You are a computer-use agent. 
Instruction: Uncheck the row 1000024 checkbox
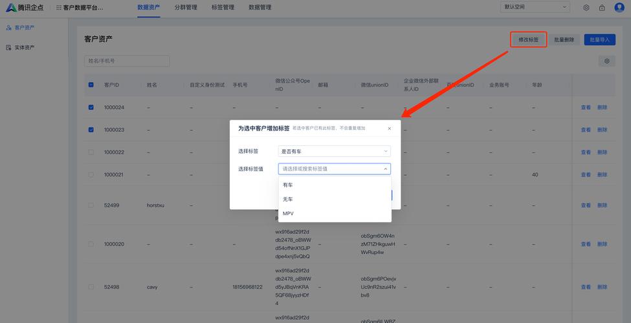click(91, 107)
